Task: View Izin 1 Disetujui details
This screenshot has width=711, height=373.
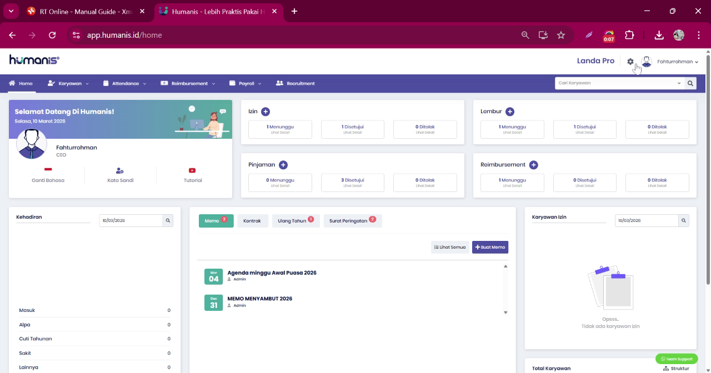Action: click(353, 129)
